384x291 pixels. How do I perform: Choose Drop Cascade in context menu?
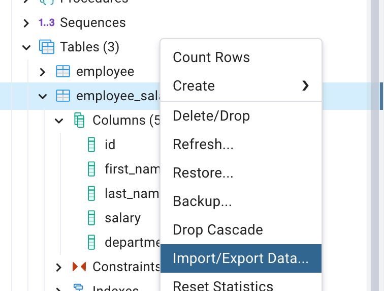[x=218, y=229]
